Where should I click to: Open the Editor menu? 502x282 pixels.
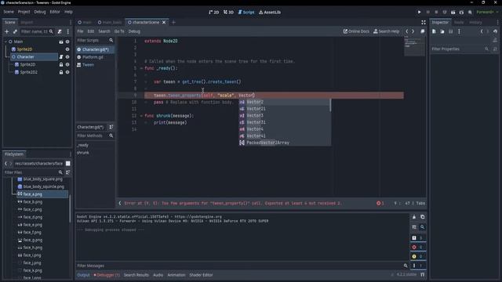click(x=55, y=12)
